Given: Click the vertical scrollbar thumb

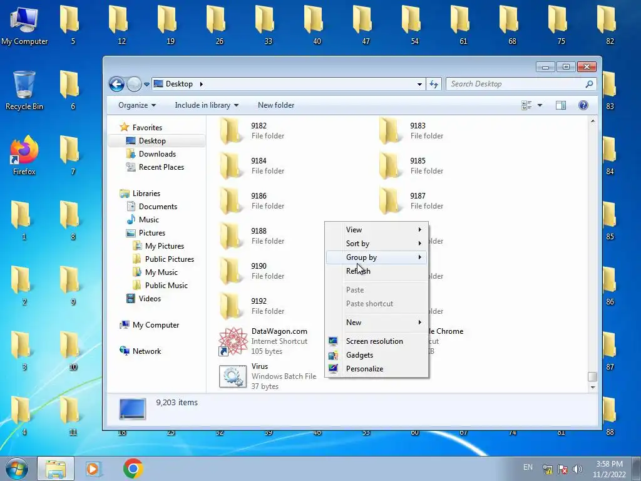Looking at the screenshot, I should [592, 376].
